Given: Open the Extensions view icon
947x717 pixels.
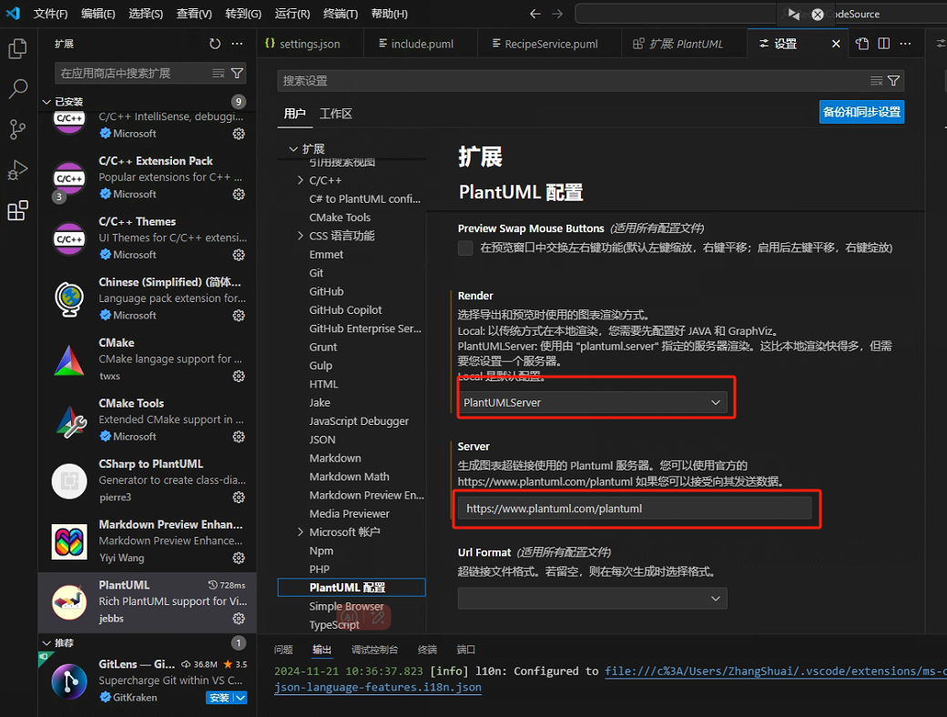Looking at the screenshot, I should tap(17, 210).
